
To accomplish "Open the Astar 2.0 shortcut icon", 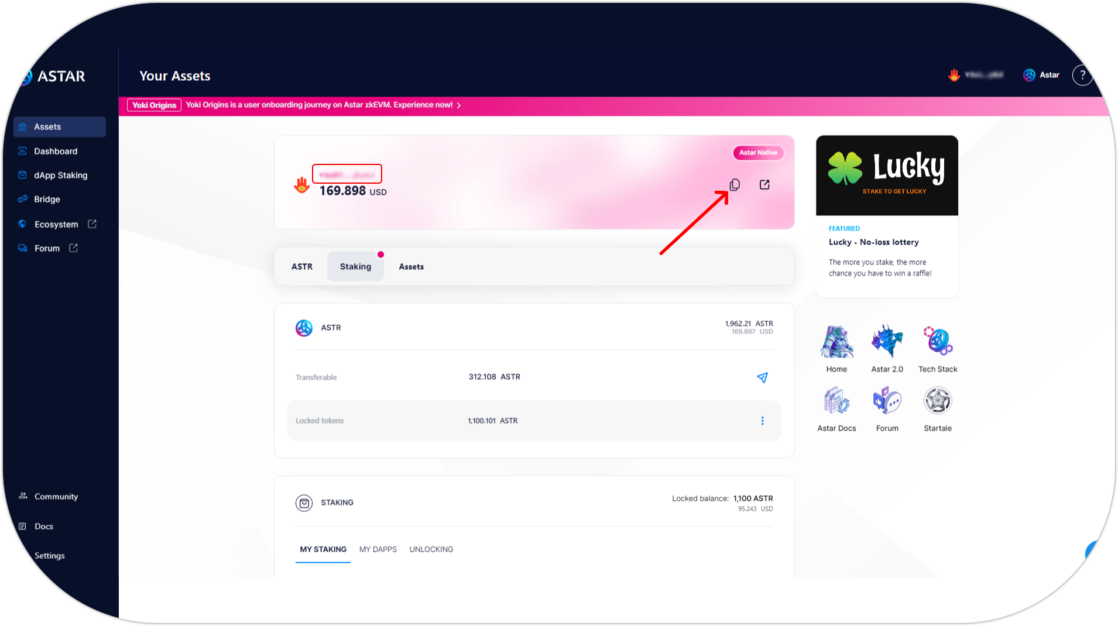I will 887,341.
